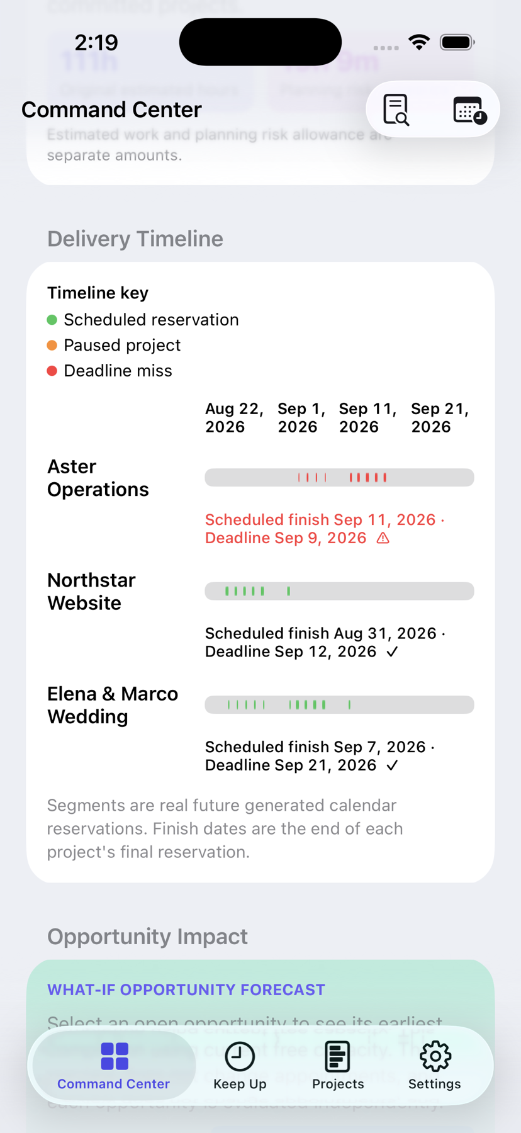Open the calendar schedule icon
This screenshot has width=521, height=1133.
click(x=469, y=110)
